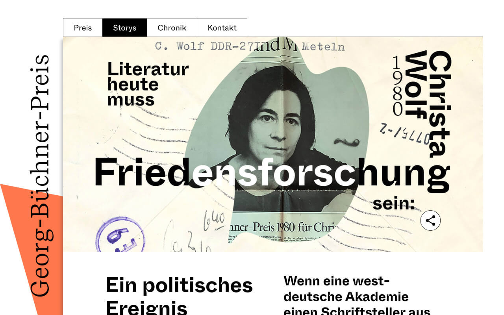The width and height of the screenshot is (504, 315).
Task: Open the Kontakt tab
Action: pyautogui.click(x=222, y=28)
